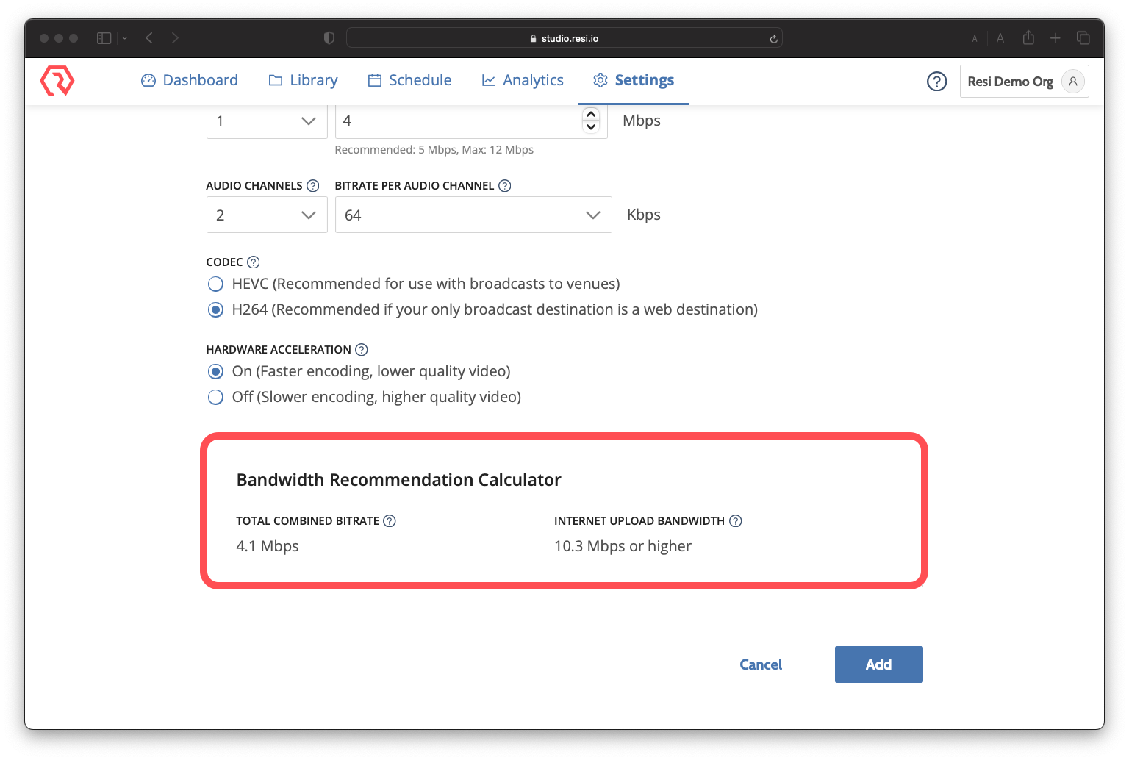Viewport: 1129px width, 760px height.
Task: Open the bitrate per audio channel dropdown
Action: [x=473, y=215]
